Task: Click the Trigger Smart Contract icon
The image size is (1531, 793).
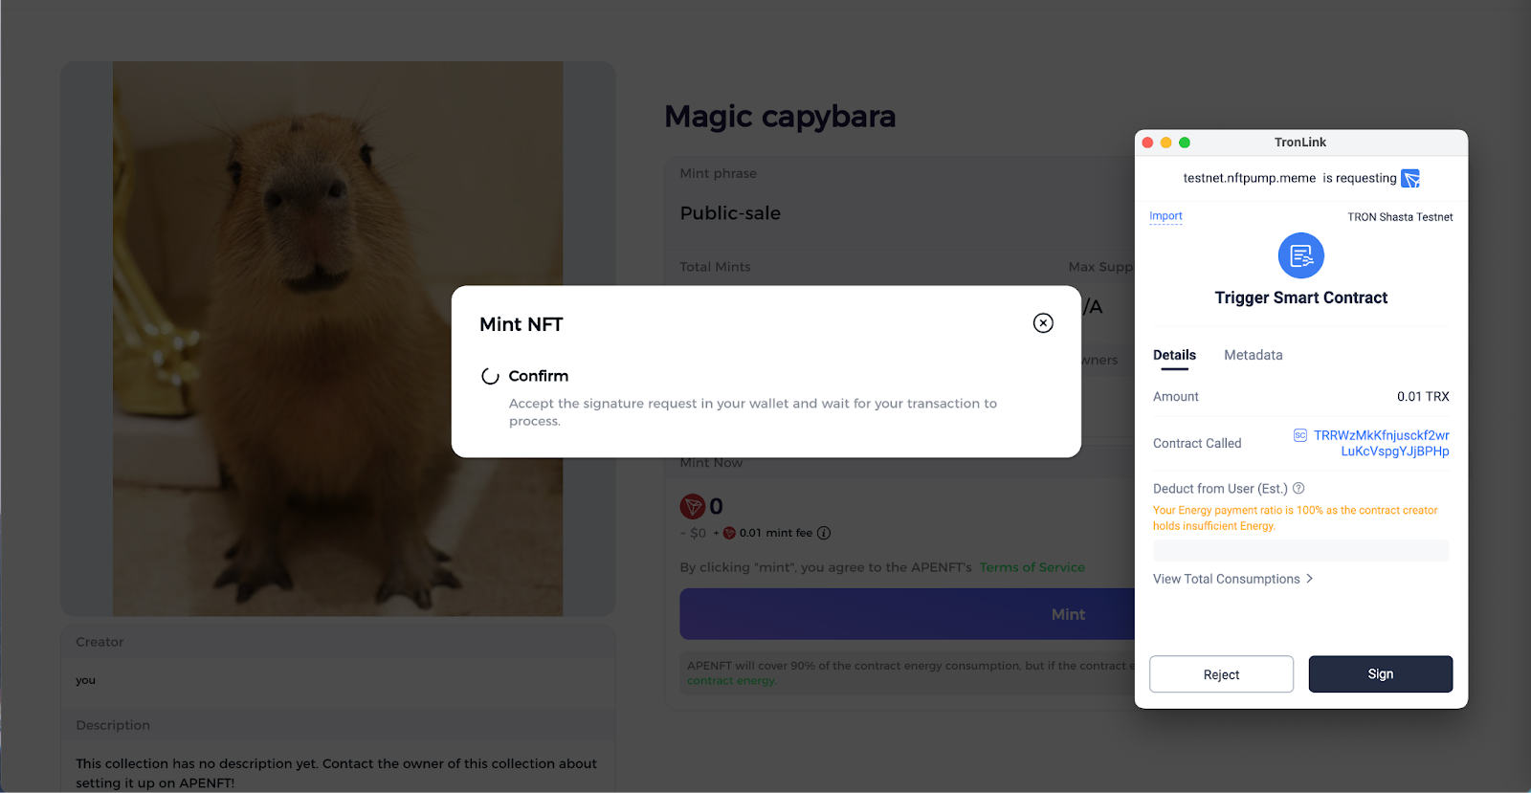Action: pos(1300,255)
